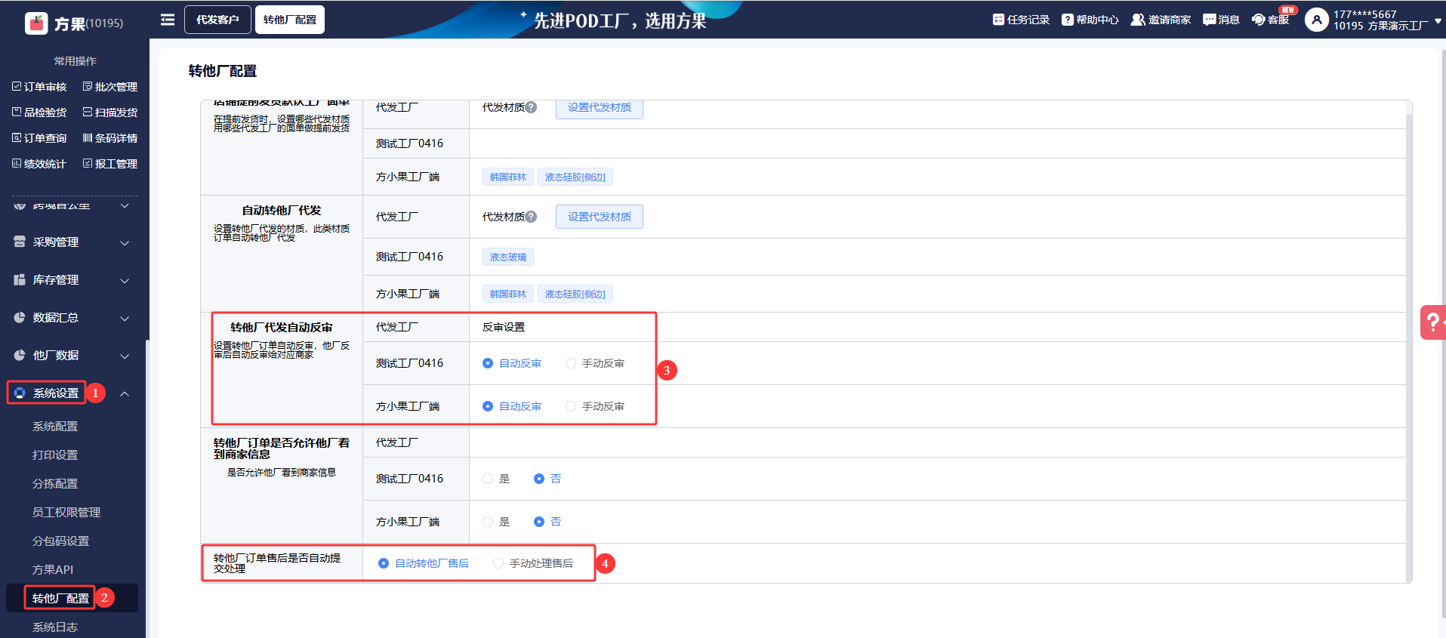Open 方果API page
This screenshot has width=1446, height=638.
(x=53, y=570)
